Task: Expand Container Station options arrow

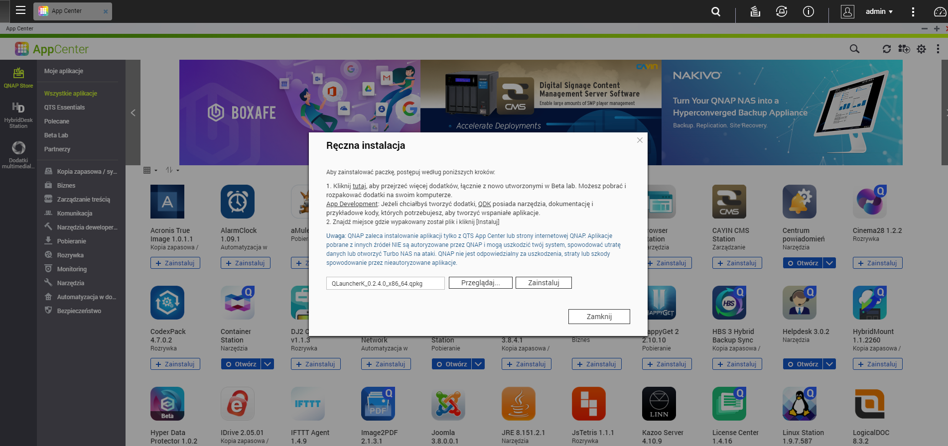Action: (268, 364)
